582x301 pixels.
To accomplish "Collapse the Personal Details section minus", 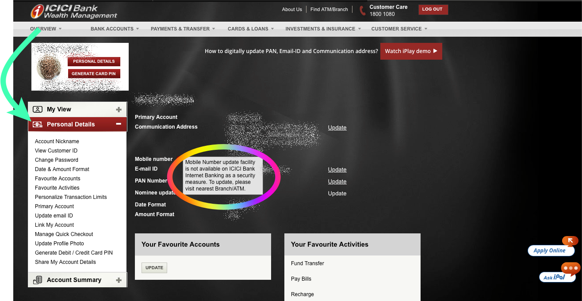I will tap(119, 124).
